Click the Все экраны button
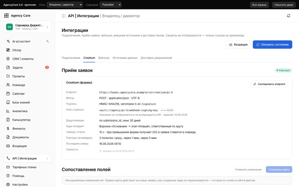Screen dimensions: 299x187 pos(259,5)
